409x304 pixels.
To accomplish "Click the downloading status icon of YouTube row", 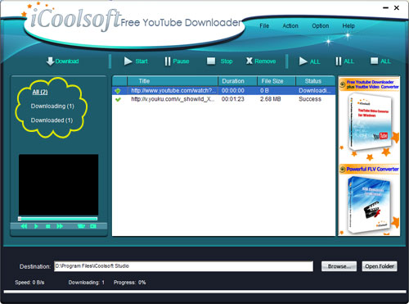I will [x=118, y=91].
